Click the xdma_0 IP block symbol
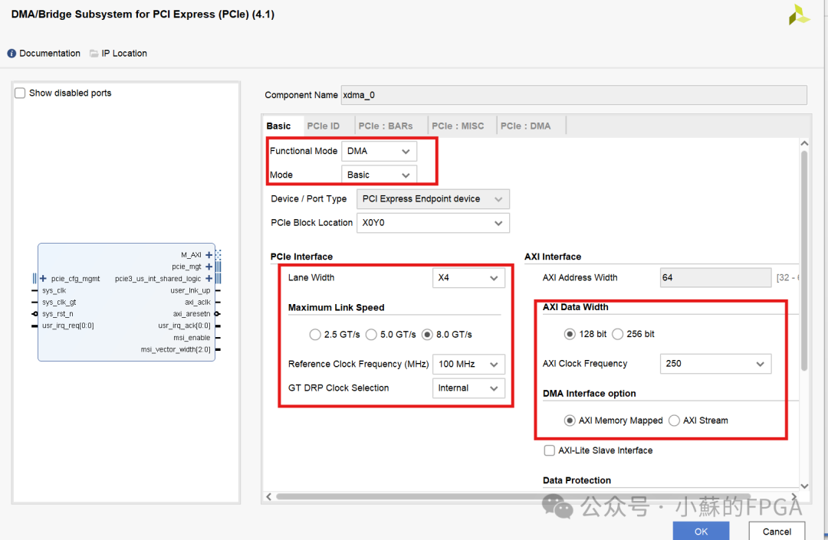Screen dimensions: 828x540 click(x=127, y=302)
